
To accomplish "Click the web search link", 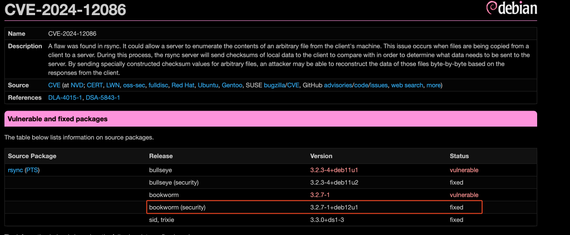I will coord(407,85).
